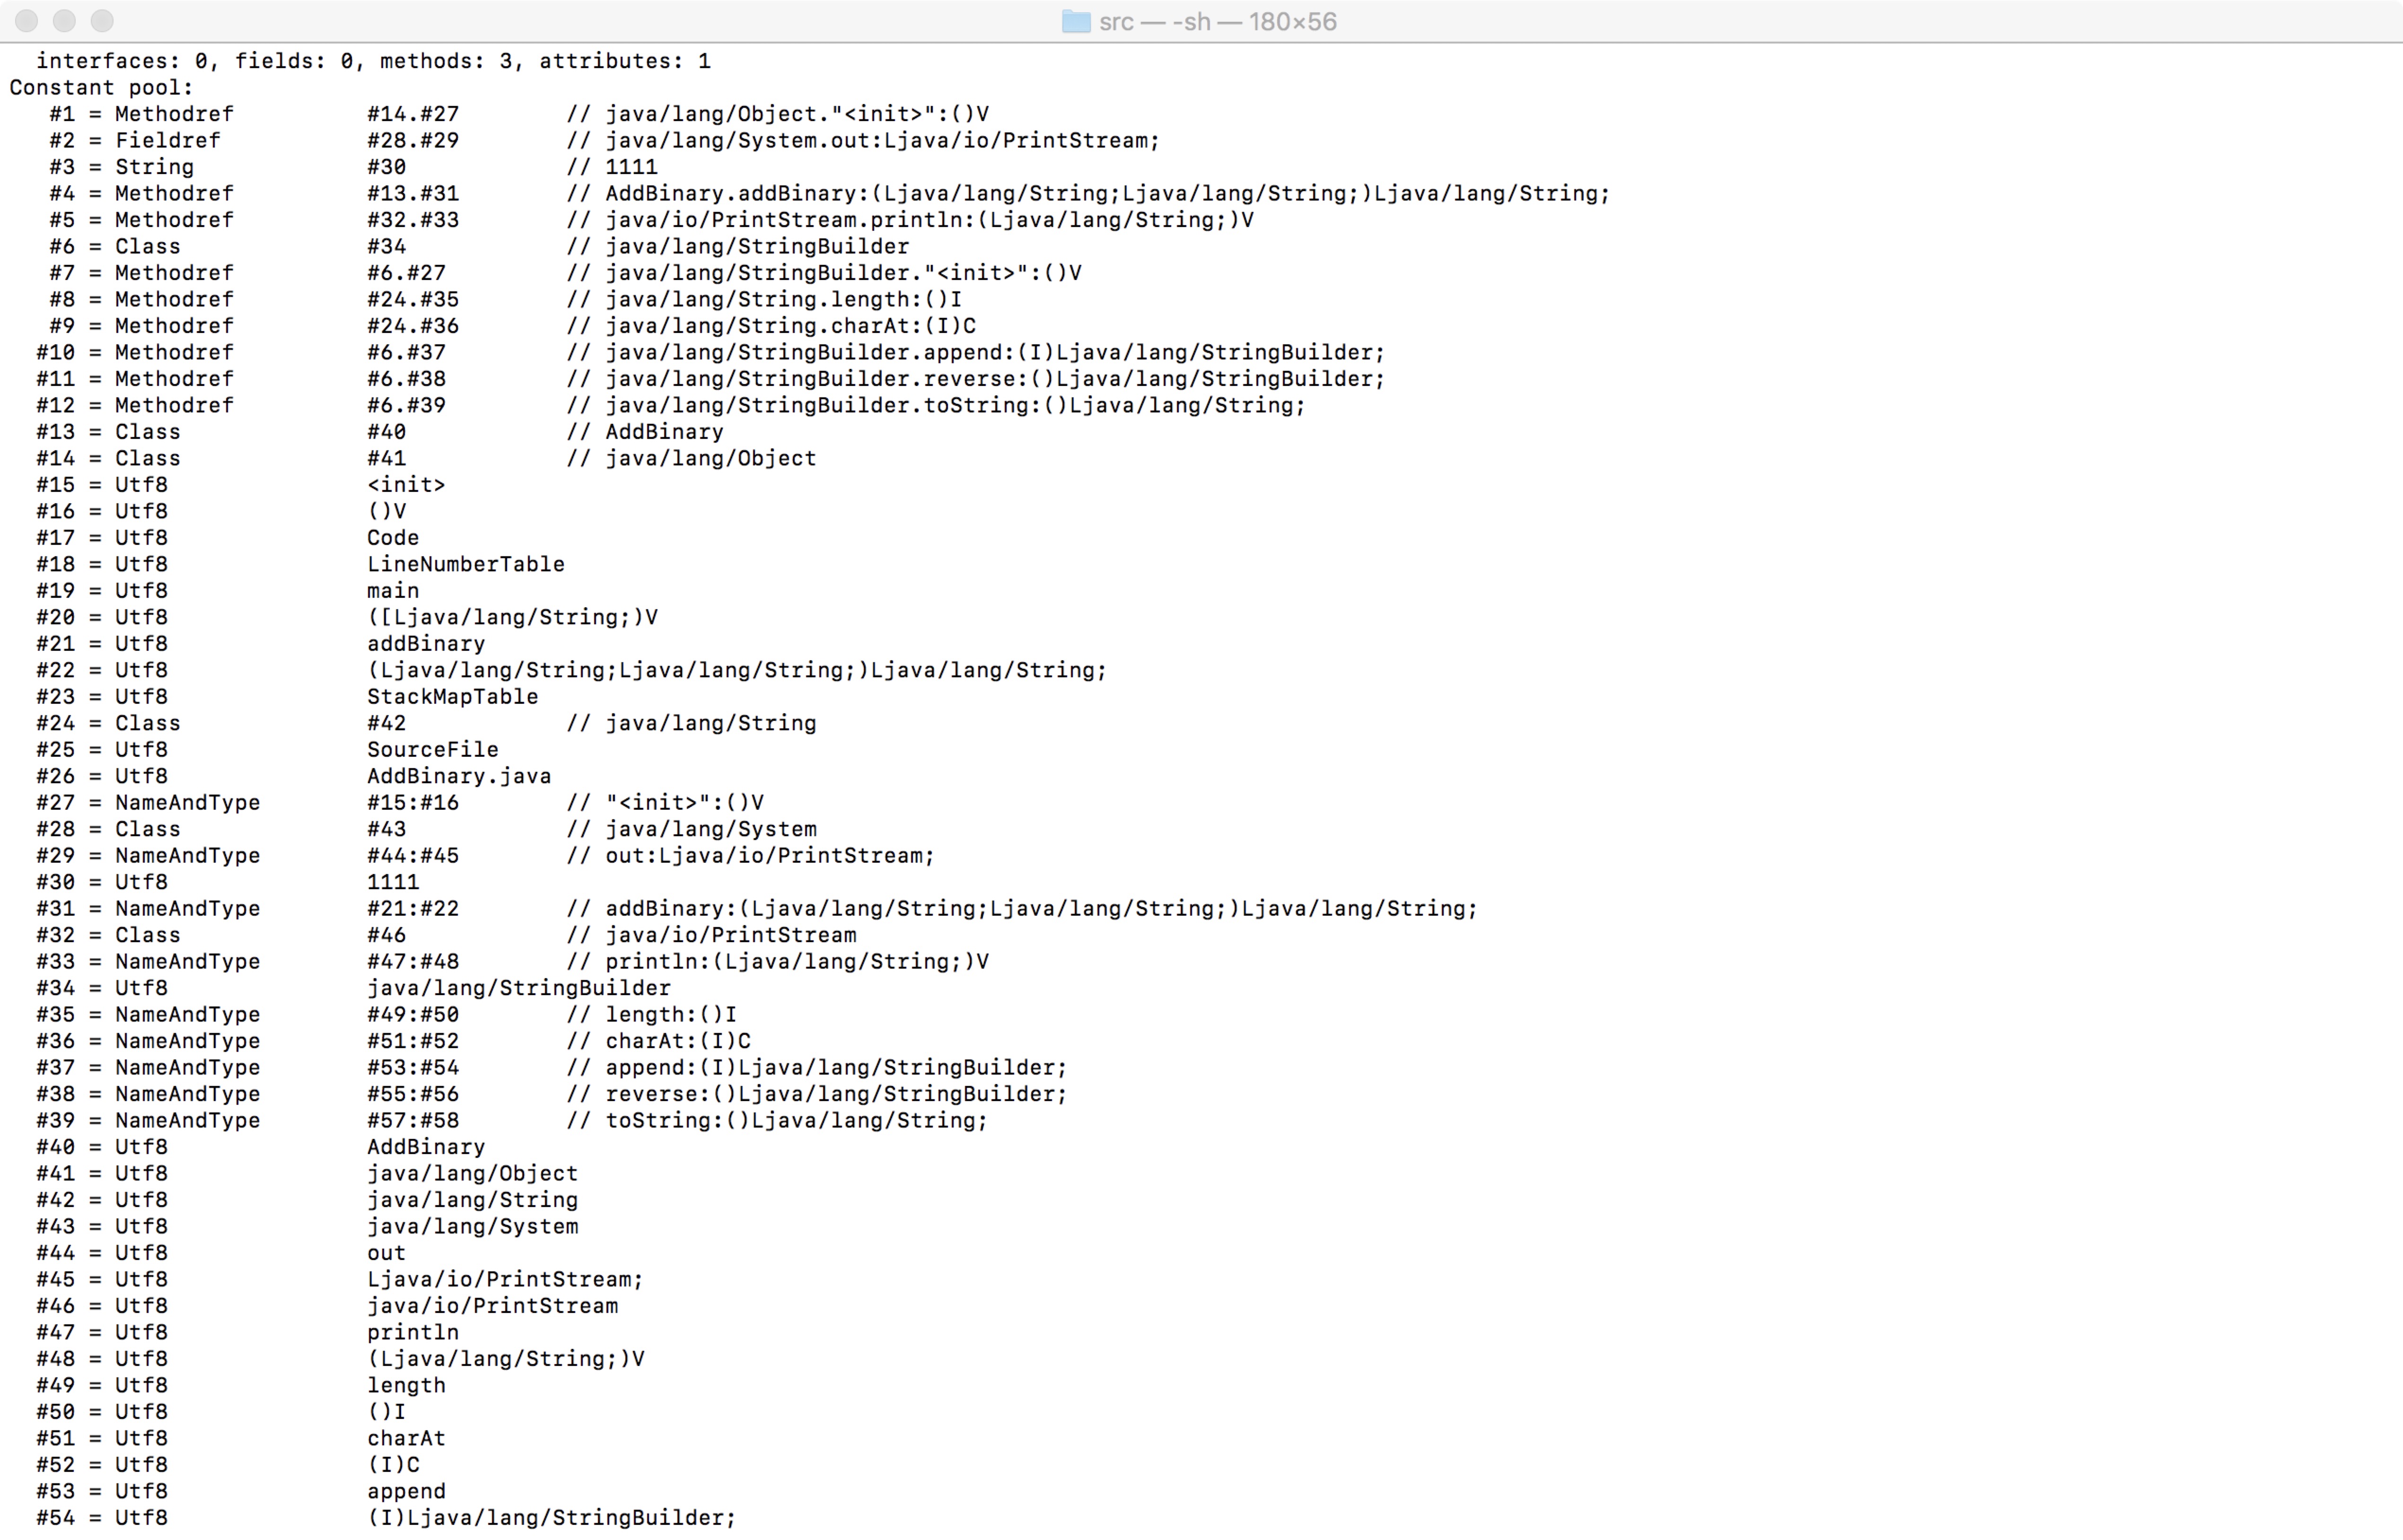
Task: Click the 'Code' Utf8 value
Action: coord(393,538)
